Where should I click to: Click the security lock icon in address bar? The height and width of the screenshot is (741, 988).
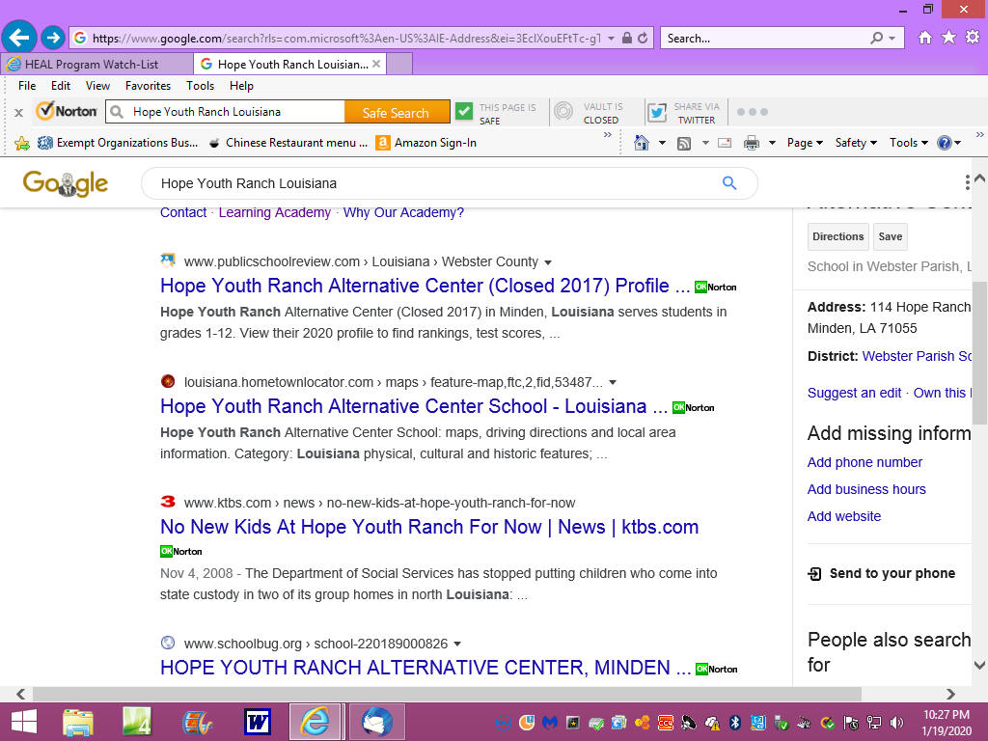(627, 38)
